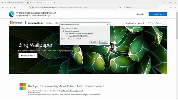Click the click here to download manually link

72,91
